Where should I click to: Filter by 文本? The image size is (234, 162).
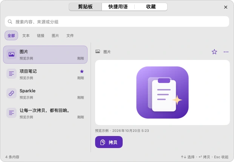click(26, 36)
